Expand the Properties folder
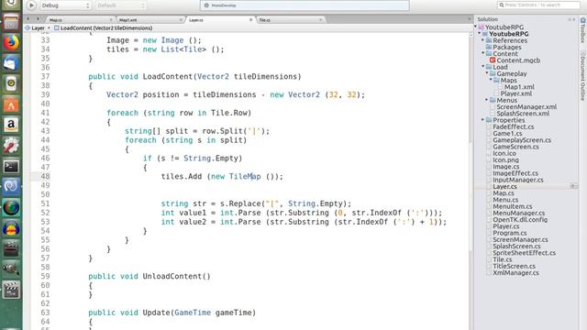 tap(483, 120)
